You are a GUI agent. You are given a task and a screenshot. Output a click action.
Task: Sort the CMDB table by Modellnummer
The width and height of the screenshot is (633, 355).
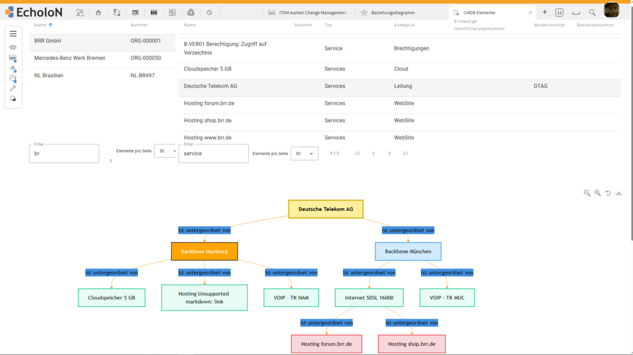550,25
